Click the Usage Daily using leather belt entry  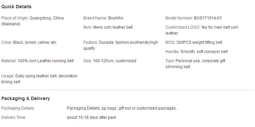pyautogui.click(x=39, y=79)
